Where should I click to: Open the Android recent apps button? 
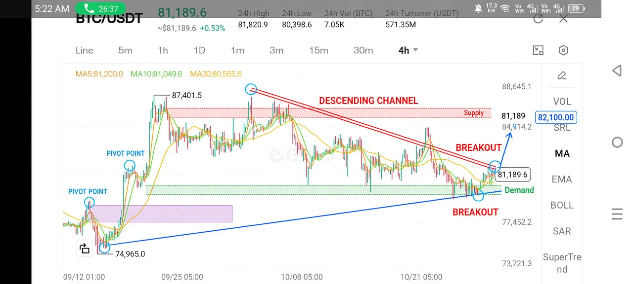pos(617,214)
